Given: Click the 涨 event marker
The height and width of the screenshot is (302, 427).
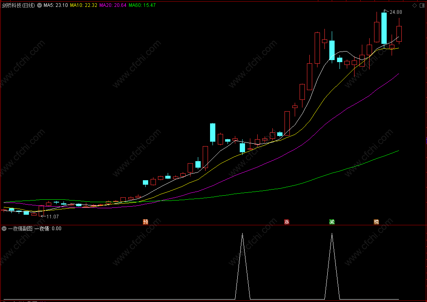Looking at the screenshot, I should 287,222.
